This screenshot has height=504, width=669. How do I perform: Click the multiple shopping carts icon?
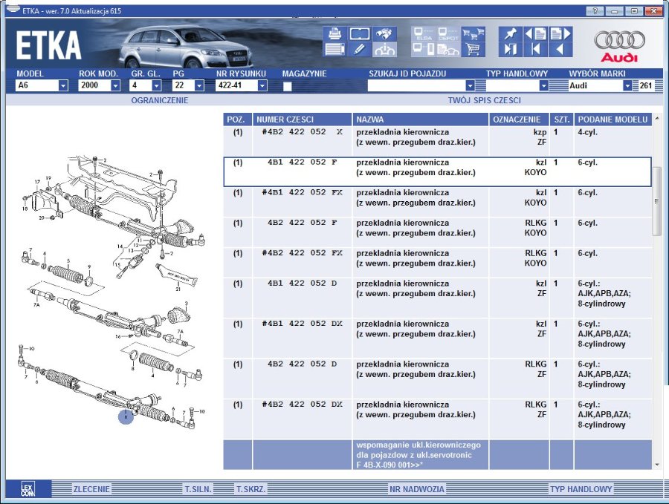coord(474,33)
